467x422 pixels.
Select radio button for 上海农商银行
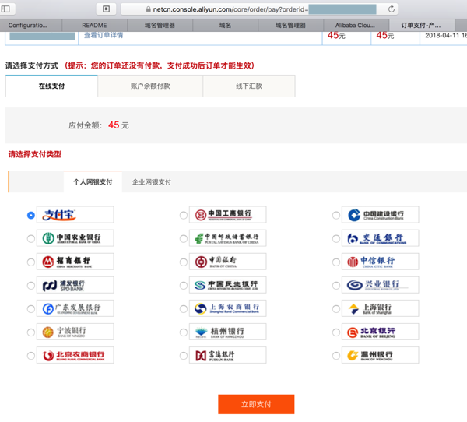[x=184, y=309]
